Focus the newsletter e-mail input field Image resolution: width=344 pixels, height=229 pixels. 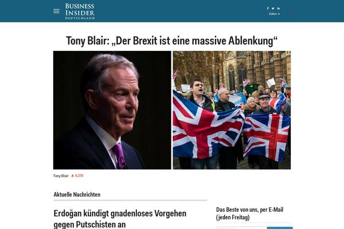pyautogui.click(x=241, y=228)
